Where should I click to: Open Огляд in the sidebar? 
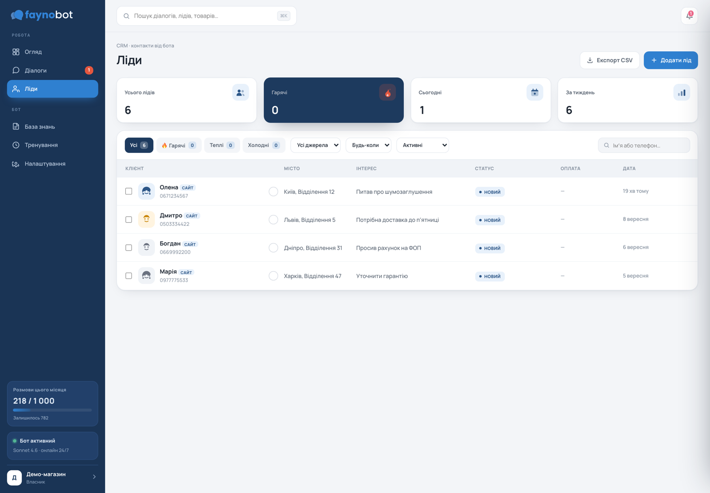[x=52, y=52]
